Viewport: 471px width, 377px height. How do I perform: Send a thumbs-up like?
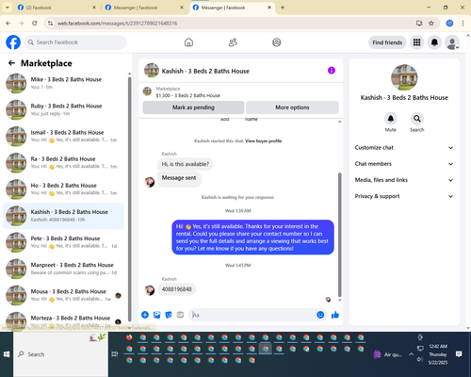[x=335, y=315]
